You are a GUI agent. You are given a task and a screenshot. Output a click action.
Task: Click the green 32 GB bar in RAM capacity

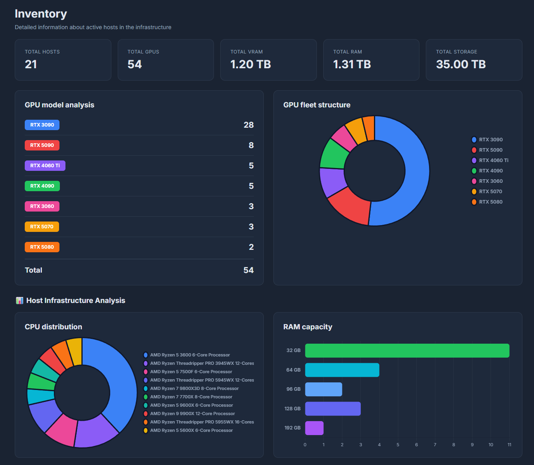(x=407, y=350)
